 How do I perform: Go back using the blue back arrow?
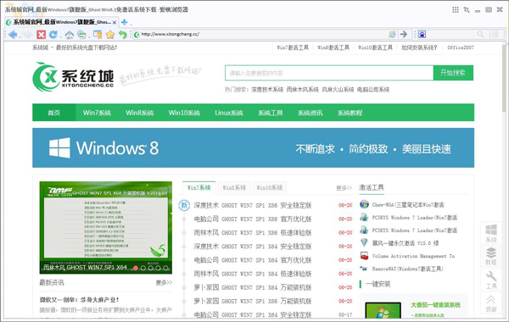(13, 35)
